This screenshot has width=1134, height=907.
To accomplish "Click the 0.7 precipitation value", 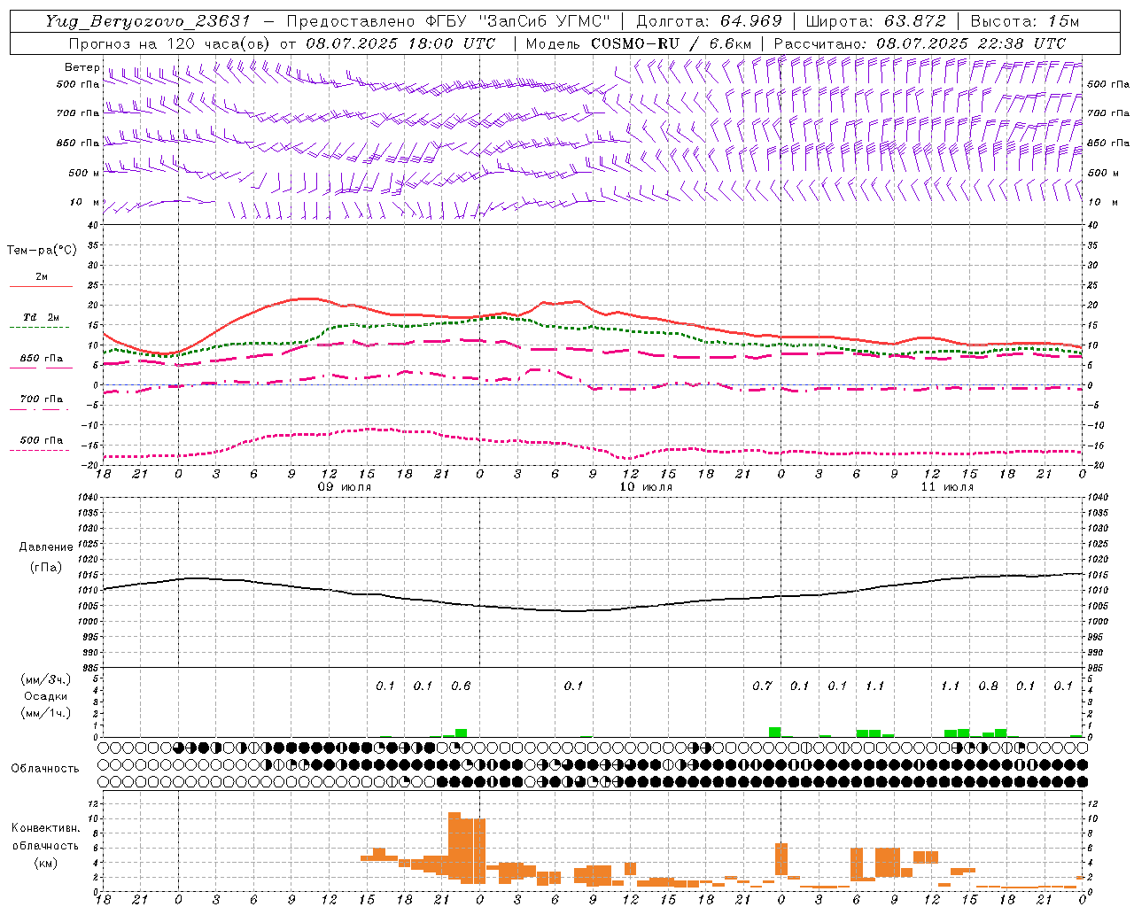I will pos(762,686).
